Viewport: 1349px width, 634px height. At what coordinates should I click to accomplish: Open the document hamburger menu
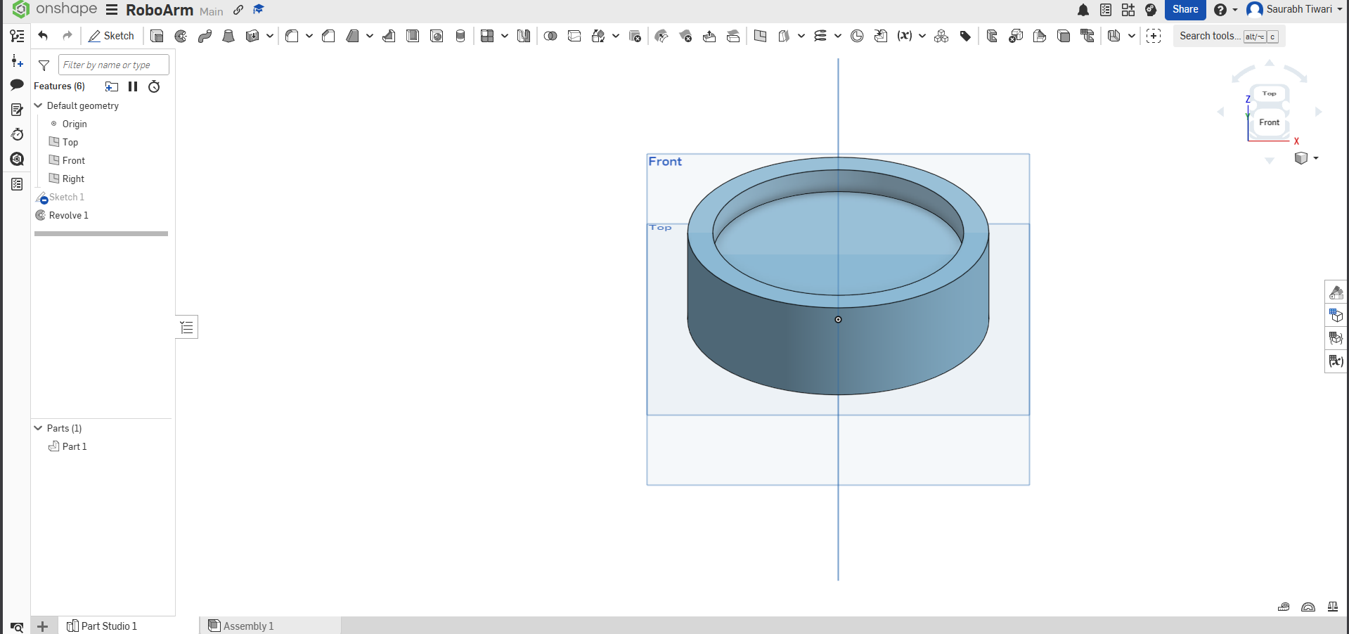[x=112, y=10]
